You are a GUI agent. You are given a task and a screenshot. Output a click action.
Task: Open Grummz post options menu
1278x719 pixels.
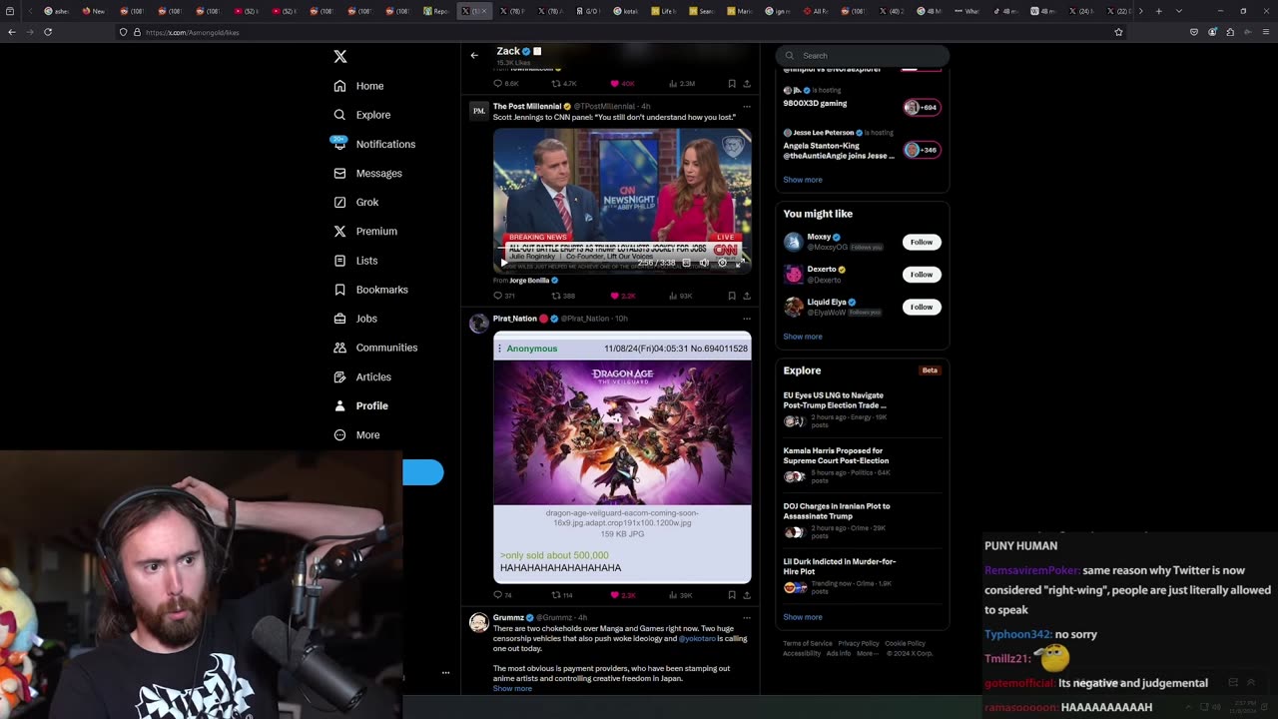[746, 617]
